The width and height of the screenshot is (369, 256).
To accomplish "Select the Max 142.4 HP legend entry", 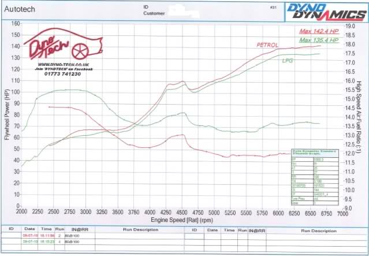I will coord(317,32).
